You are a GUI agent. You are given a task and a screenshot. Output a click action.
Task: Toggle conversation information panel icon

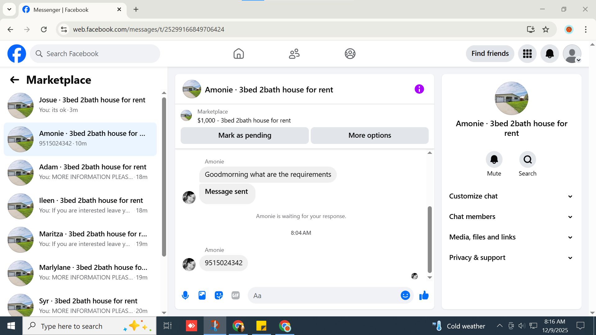(419, 89)
